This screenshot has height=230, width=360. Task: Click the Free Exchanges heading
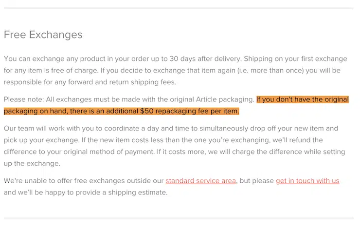click(x=43, y=35)
